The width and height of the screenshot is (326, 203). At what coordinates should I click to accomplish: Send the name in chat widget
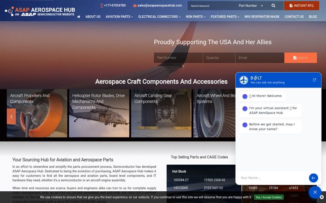click(x=313, y=178)
